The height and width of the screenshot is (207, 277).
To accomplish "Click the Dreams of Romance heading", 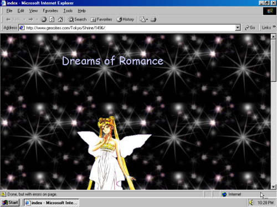I will 112,61.
